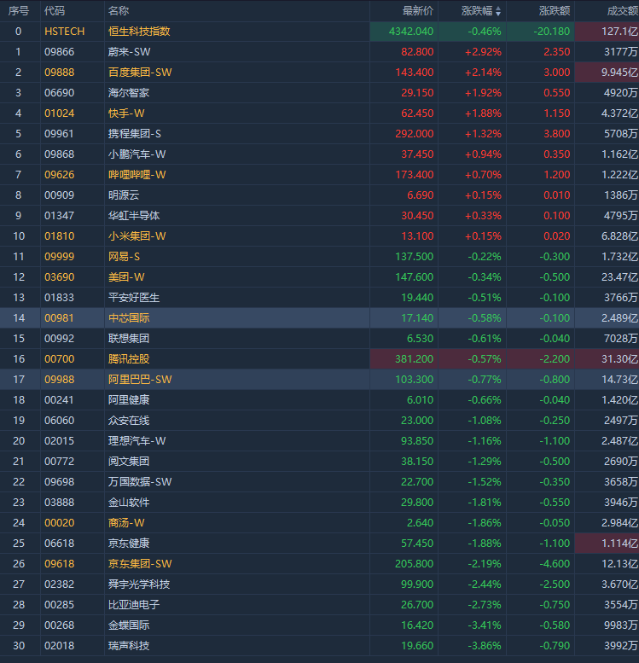This screenshot has height=663, width=639.
Task: Click row number 30
Action: [x=19, y=646]
